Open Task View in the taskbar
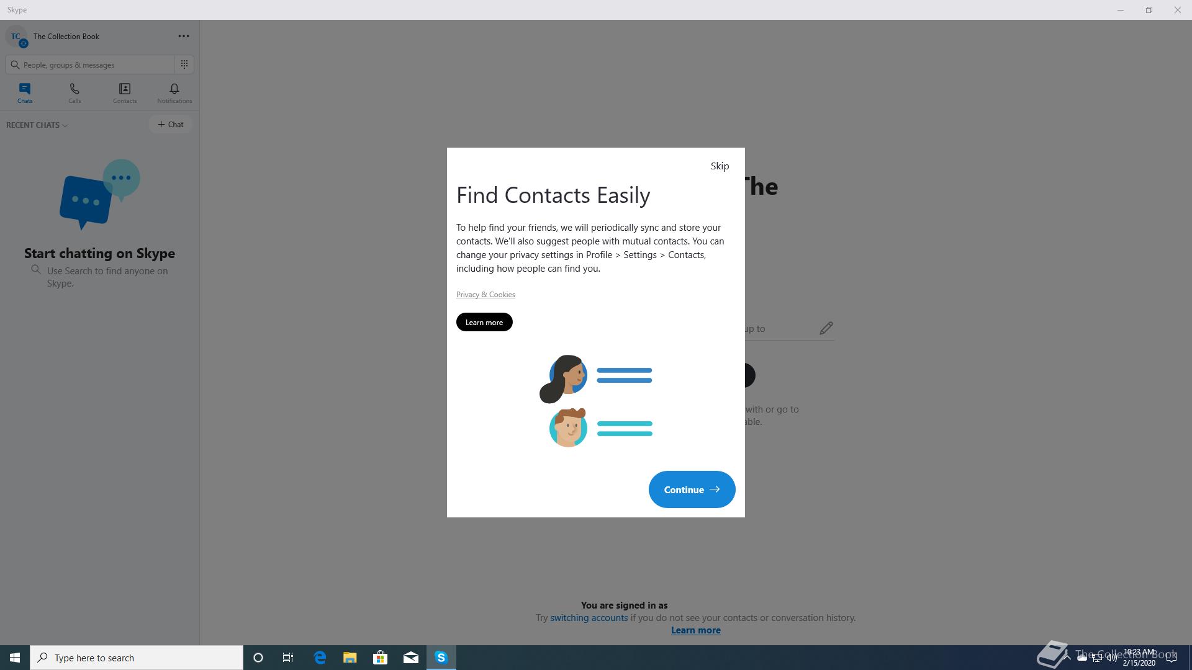The height and width of the screenshot is (670, 1192). (x=288, y=658)
